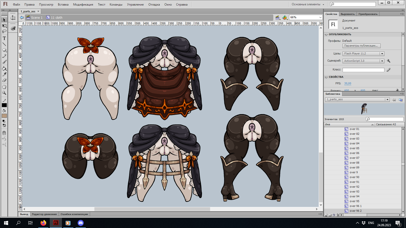
Task: Click the new library panel icon
Action: point(401,100)
